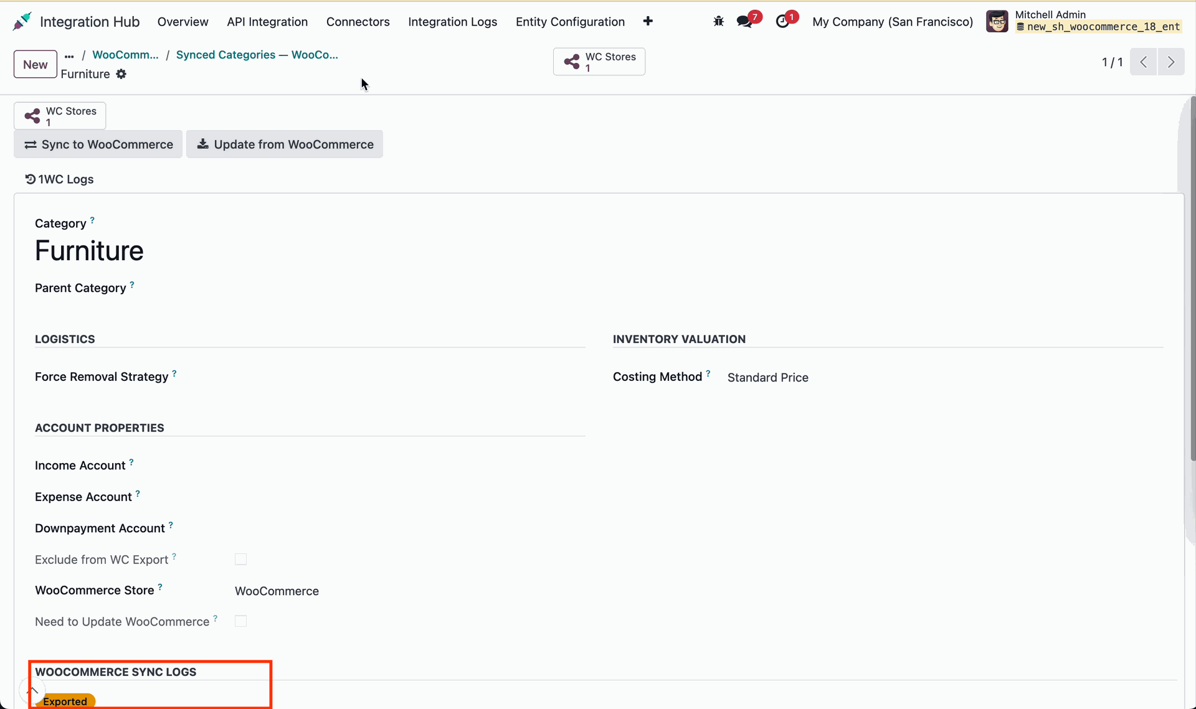Click the Downpayment Account help question mark
This screenshot has height=709, width=1196.
171,525
